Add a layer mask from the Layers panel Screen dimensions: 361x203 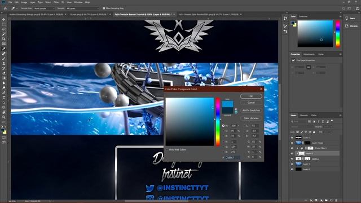pos(316,201)
